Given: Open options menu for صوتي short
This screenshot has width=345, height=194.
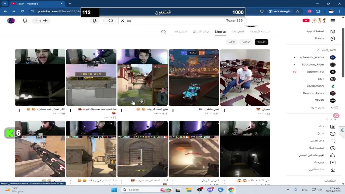Looking at the screenshot, I should 224,110.
